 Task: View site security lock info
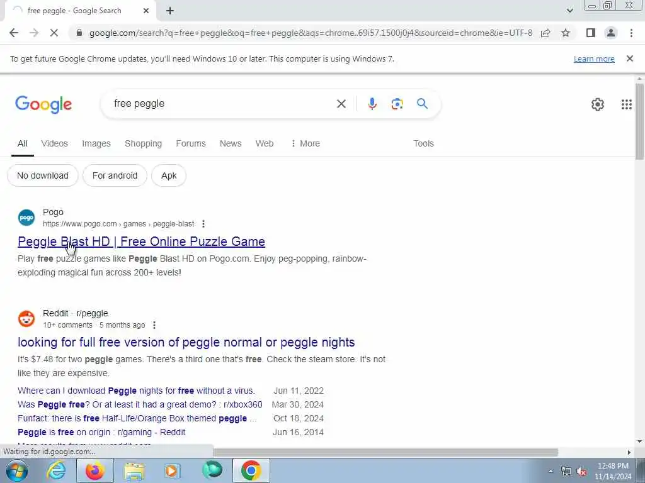[x=79, y=33]
